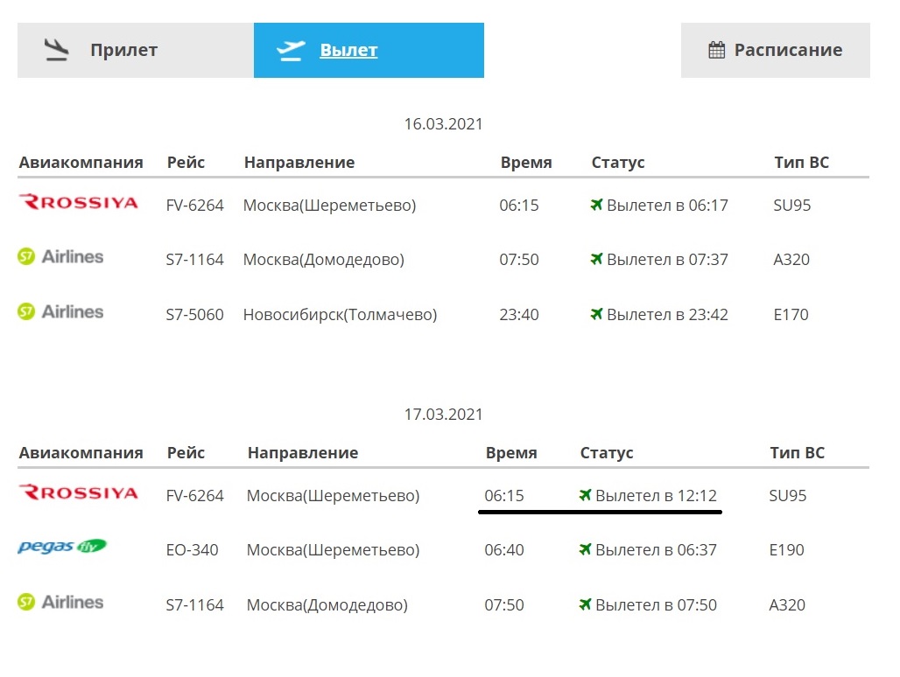Click Статус header in the 16.03.2021 table
Screen dimensions: 900x677
click(618, 163)
